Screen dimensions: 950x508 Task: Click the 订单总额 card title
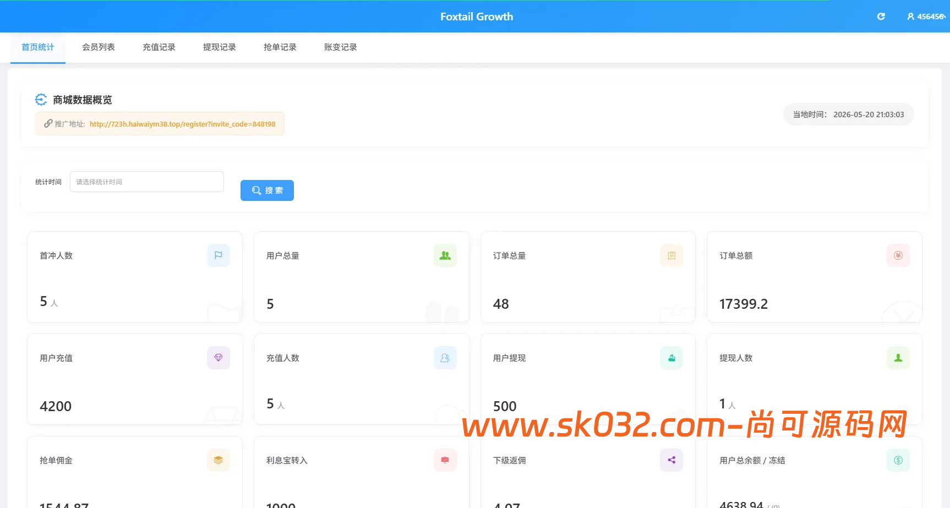[736, 255]
